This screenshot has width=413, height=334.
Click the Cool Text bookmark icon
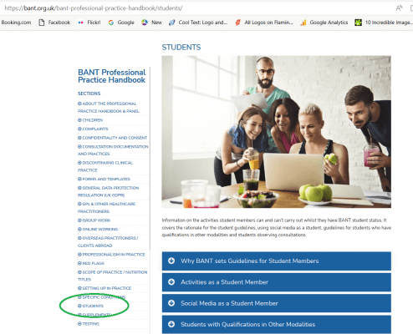tap(172, 23)
